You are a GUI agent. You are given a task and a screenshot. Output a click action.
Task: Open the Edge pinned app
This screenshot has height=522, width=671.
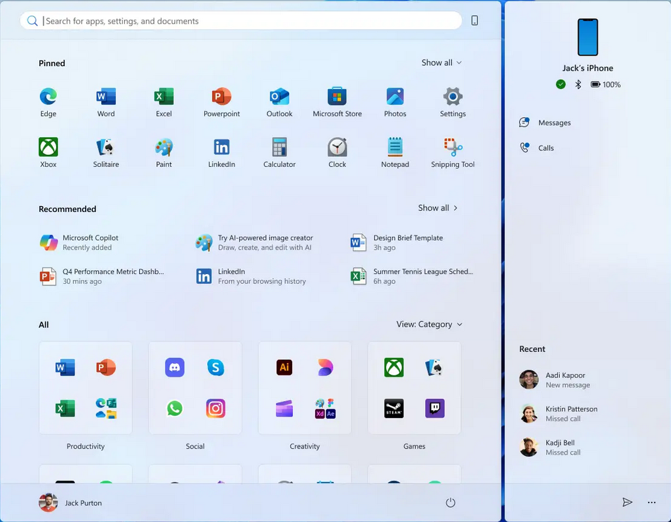pos(48,102)
